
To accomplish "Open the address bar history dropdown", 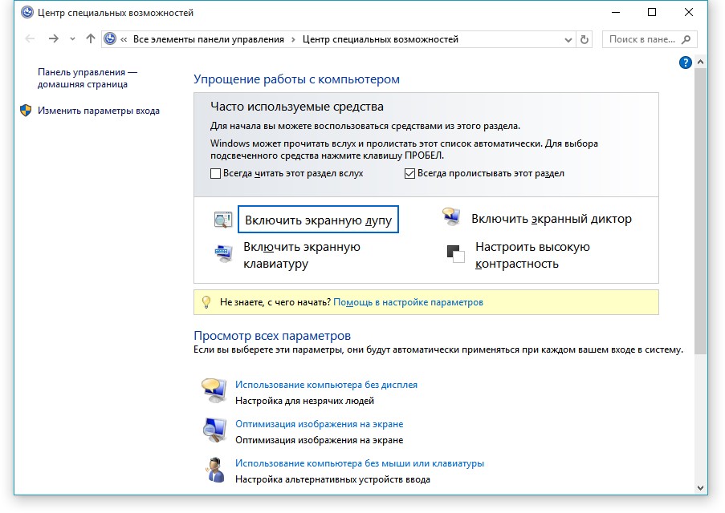I will pos(568,39).
